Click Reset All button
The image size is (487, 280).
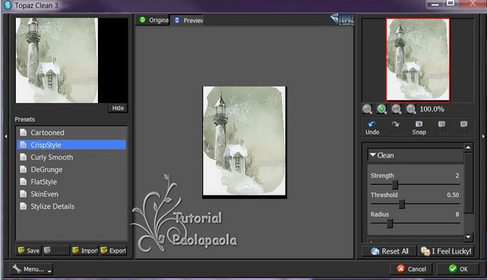[390, 251]
